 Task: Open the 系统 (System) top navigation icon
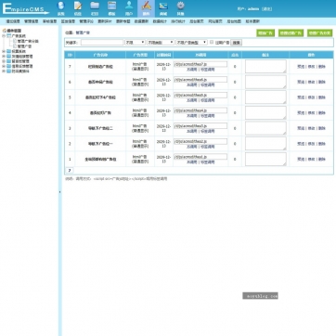click(61, 8)
